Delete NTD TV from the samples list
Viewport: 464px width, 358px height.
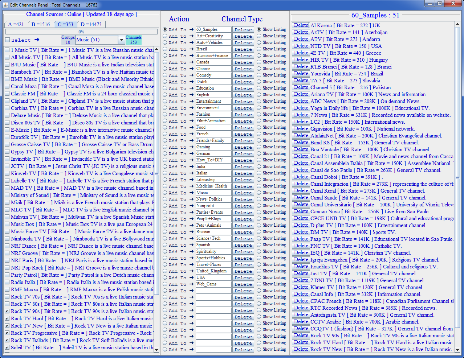301,46
